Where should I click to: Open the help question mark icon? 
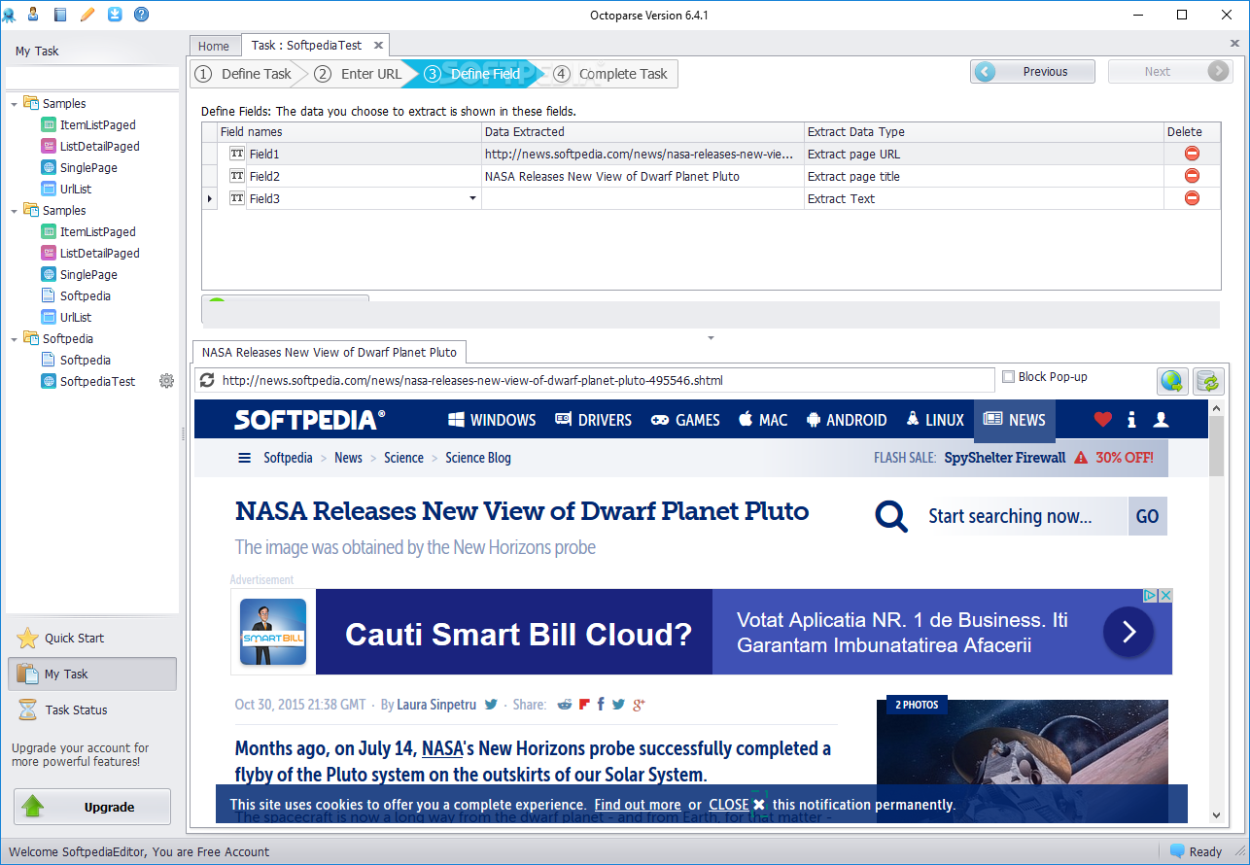[141, 14]
